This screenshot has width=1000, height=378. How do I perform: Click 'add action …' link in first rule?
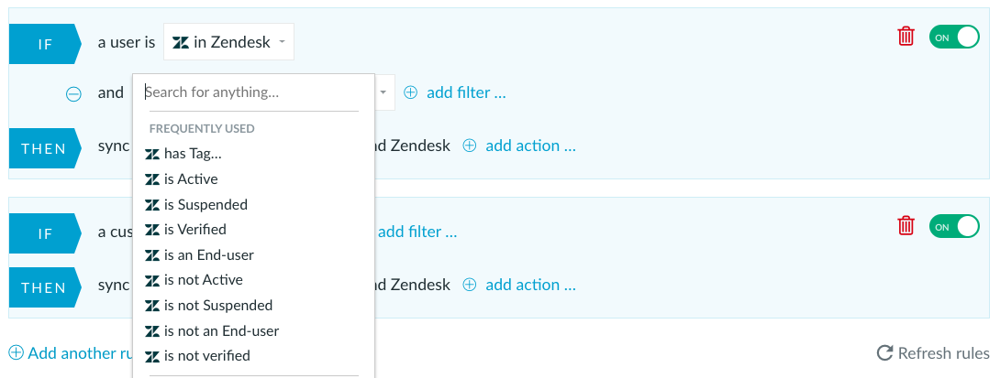530,146
